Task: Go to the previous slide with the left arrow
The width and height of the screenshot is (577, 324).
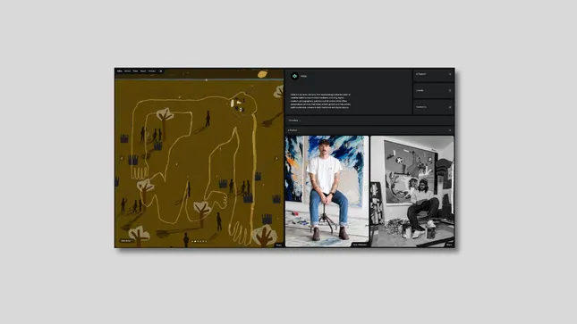Action: (x=123, y=158)
